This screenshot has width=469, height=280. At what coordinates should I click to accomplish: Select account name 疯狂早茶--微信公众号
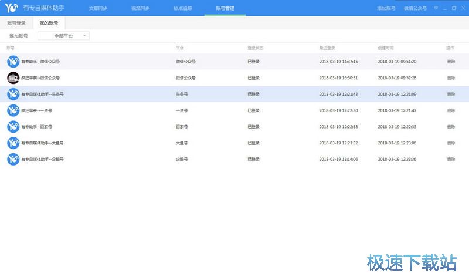(40, 78)
